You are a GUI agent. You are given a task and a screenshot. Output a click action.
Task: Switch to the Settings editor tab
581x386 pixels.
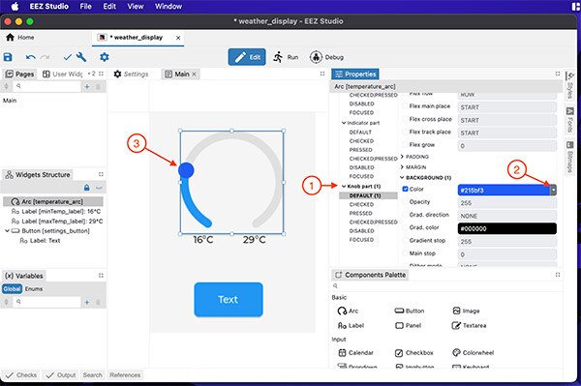(x=131, y=74)
